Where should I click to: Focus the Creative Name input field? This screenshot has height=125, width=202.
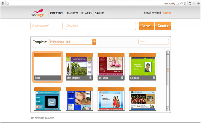click(46, 26)
